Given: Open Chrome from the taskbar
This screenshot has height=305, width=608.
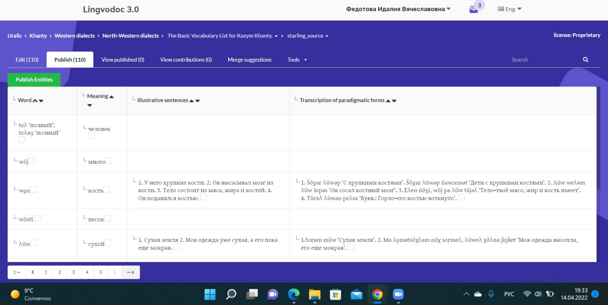Looking at the screenshot, I should [x=377, y=294].
